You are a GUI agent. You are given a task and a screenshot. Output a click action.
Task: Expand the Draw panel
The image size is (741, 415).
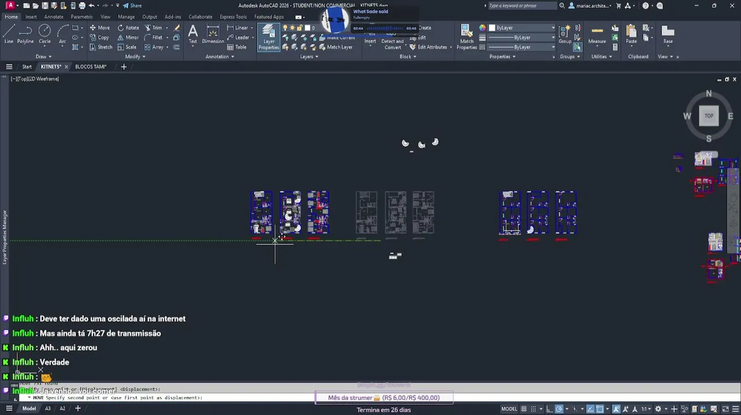click(43, 56)
